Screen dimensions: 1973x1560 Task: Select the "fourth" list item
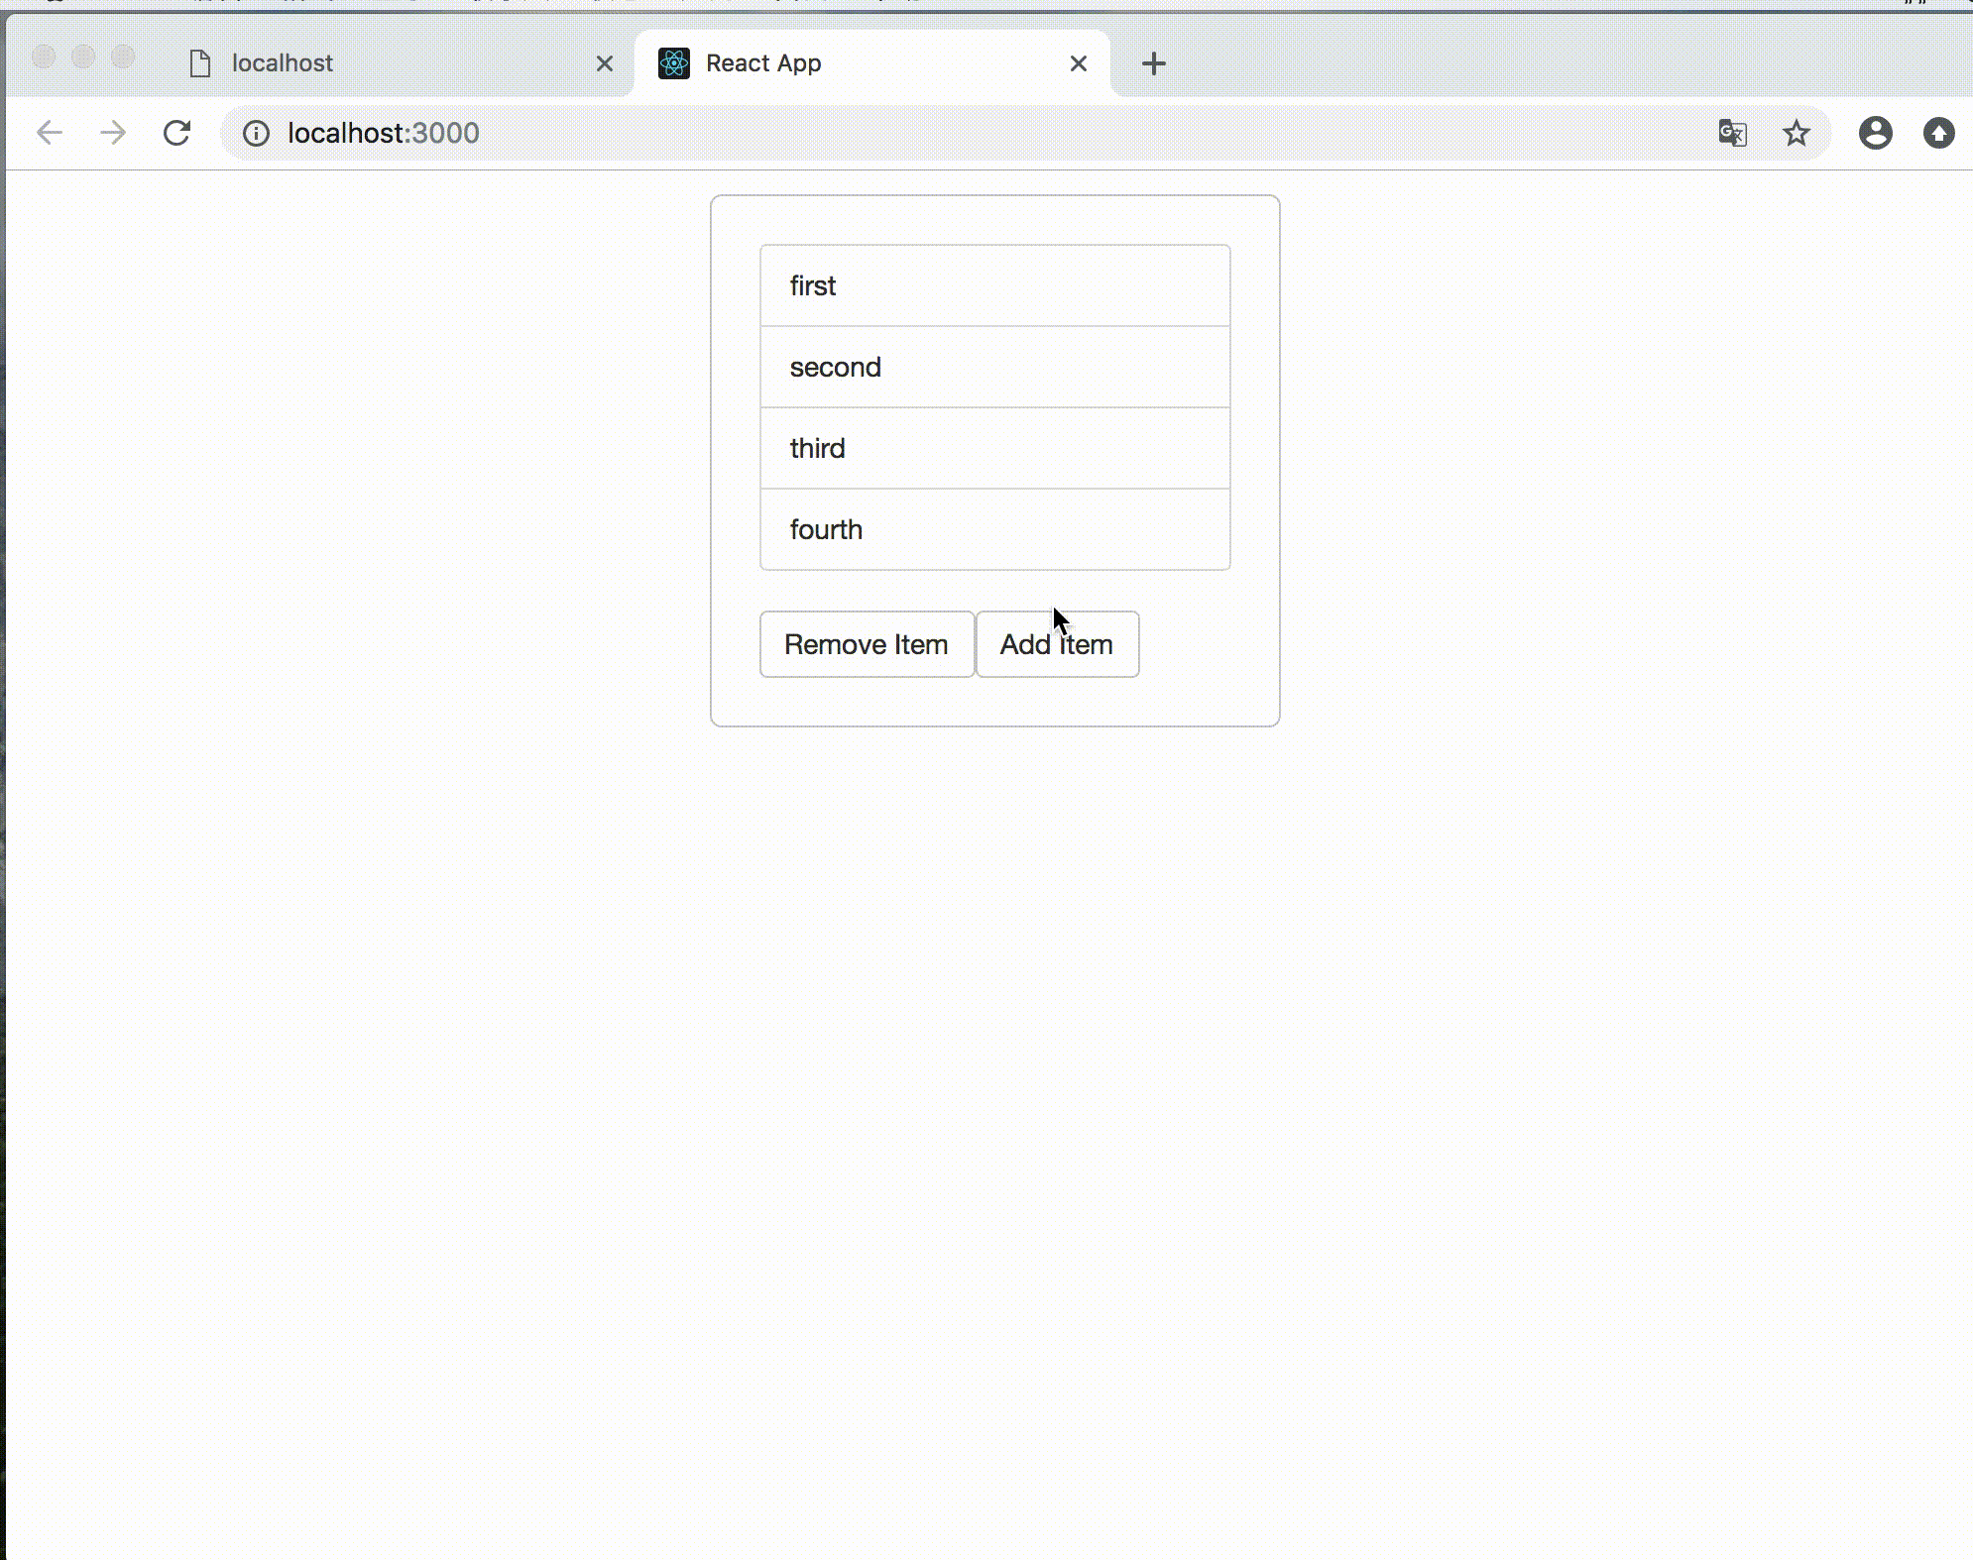click(994, 529)
